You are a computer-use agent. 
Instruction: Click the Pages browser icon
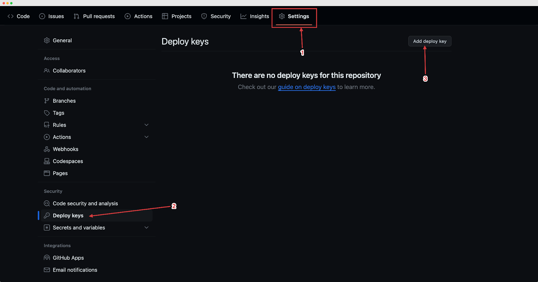(47, 173)
